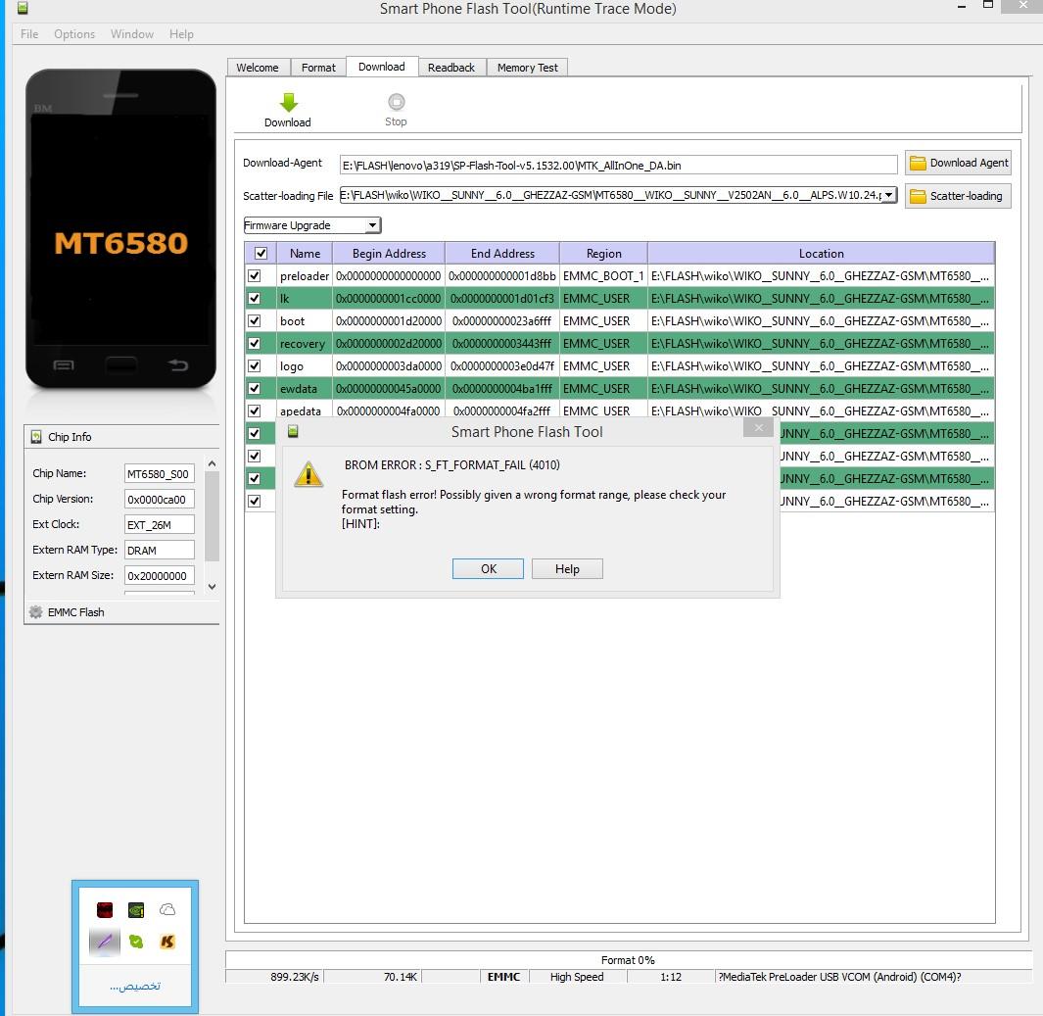Switch to the Format tab
The height and width of the screenshot is (1016, 1043).
pos(318,68)
